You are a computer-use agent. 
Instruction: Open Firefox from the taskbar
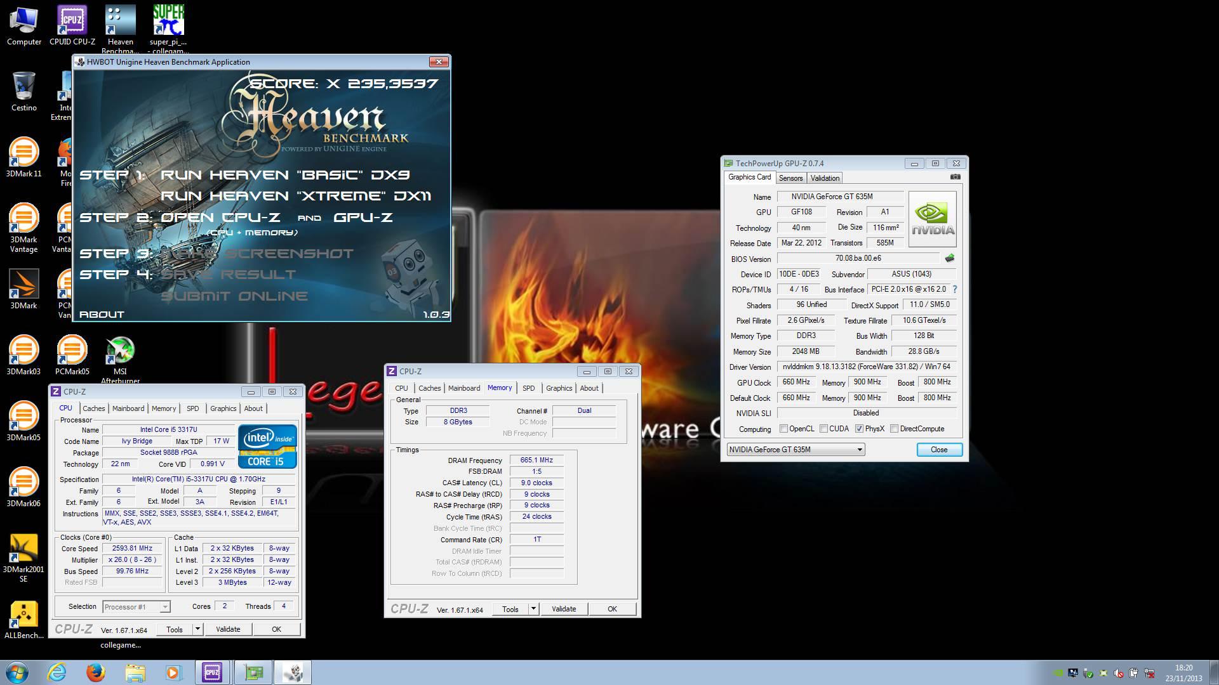pos(96,672)
